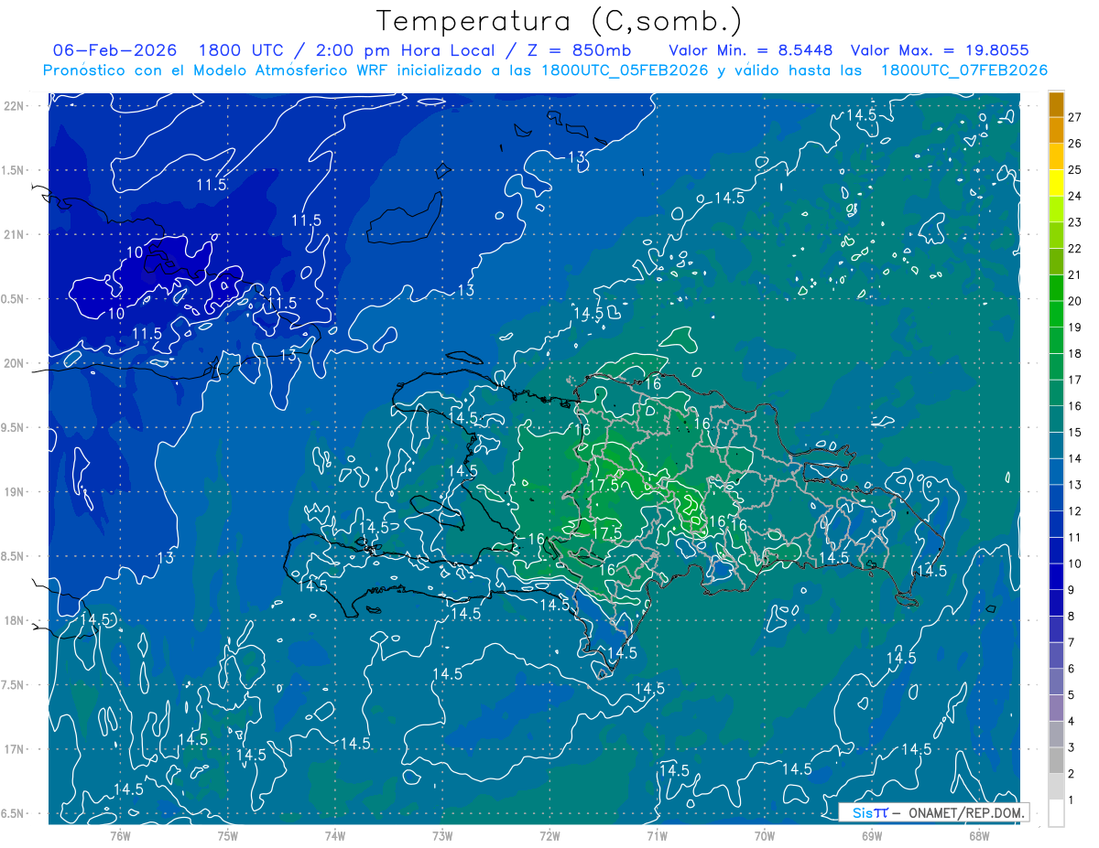Click the white bottom segment of color scale
This screenshot has height=848, width=1099.
[1056, 813]
